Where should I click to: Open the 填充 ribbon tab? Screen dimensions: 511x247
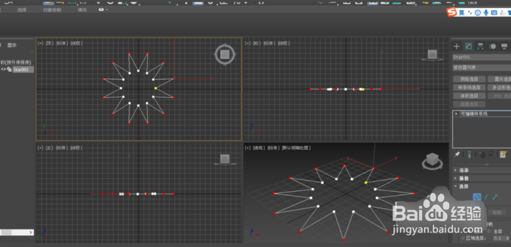[x=82, y=10]
